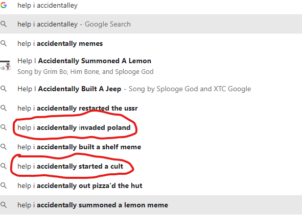302x215 pixels.
Task: Click the Summoned A Lemon song thumbnail
Action: point(5,66)
